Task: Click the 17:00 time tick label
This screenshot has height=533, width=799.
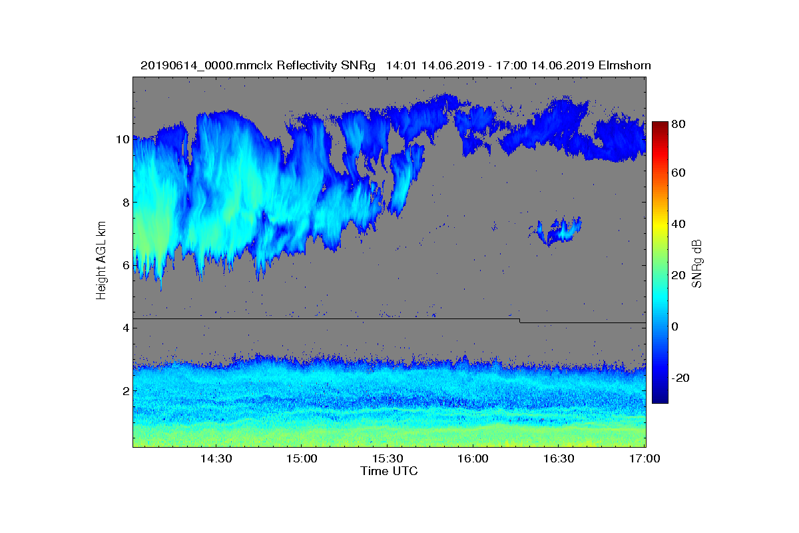Action: pyautogui.click(x=645, y=458)
